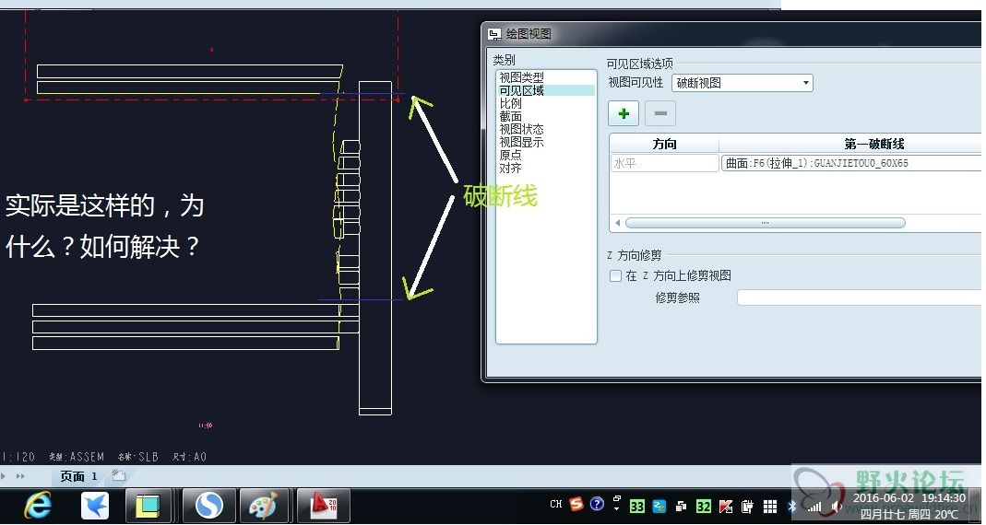Click the Sogou input method tray icon
This screenshot has width=986, height=525.
tap(576, 504)
